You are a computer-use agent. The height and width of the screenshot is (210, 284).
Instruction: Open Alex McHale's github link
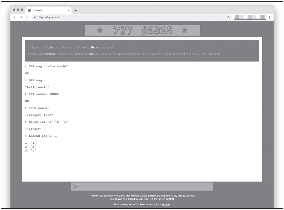pyautogui.click(x=144, y=196)
